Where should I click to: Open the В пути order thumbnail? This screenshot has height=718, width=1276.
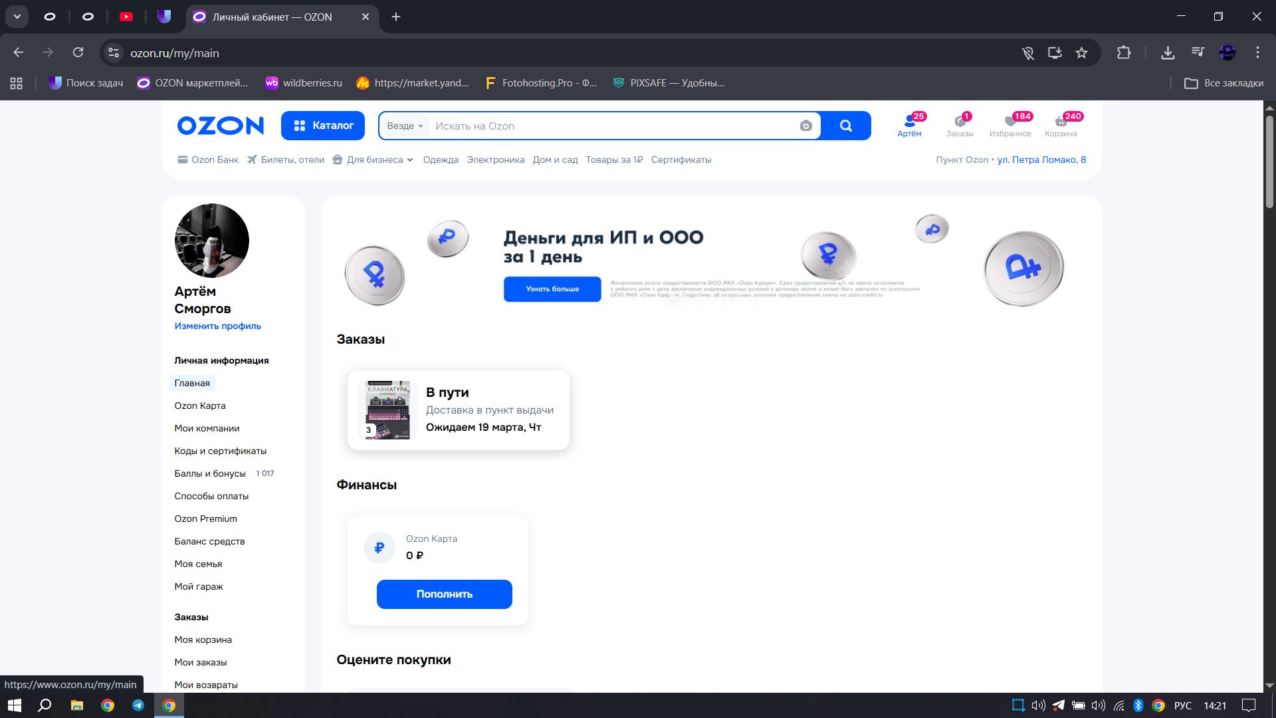pyautogui.click(x=387, y=410)
